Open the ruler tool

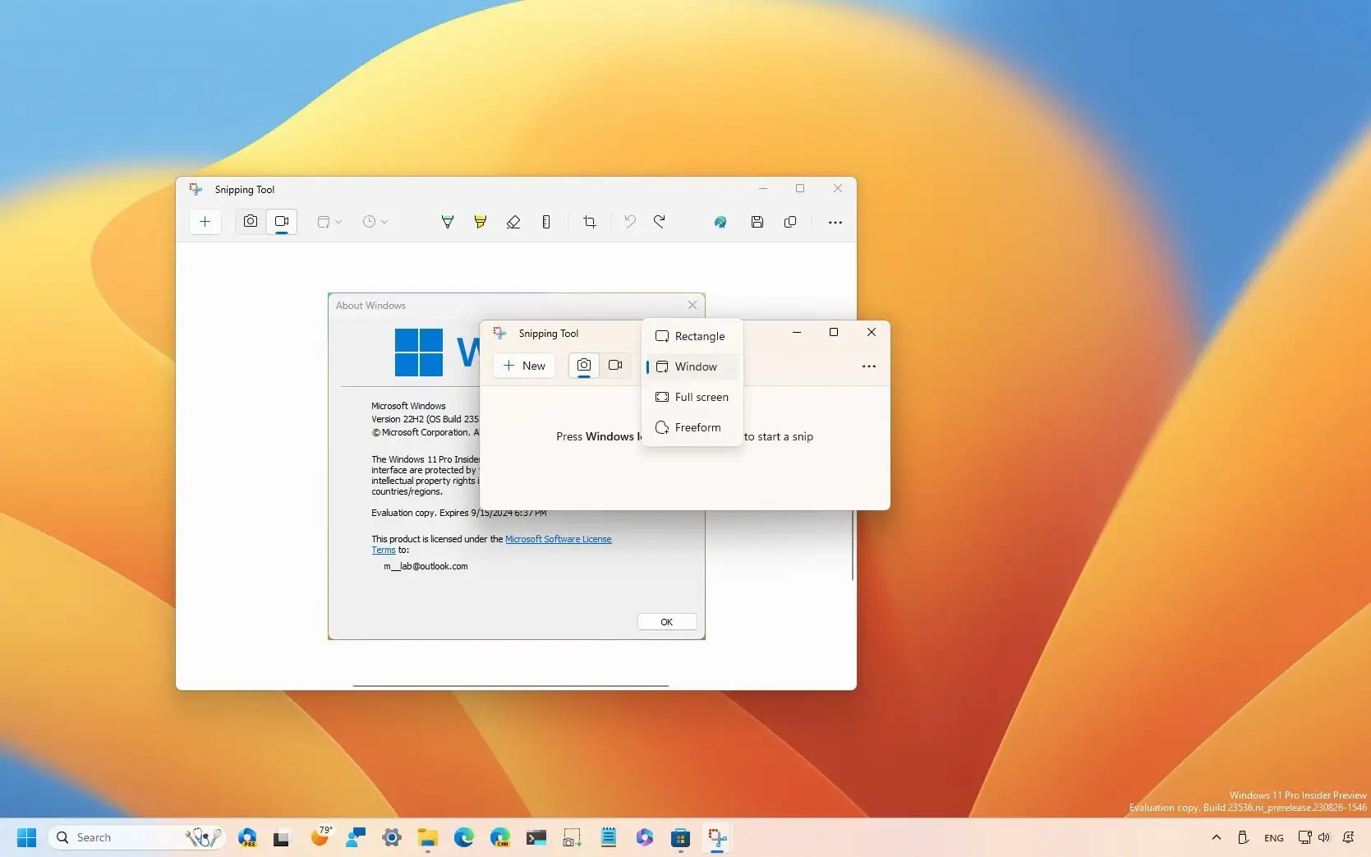(x=546, y=222)
